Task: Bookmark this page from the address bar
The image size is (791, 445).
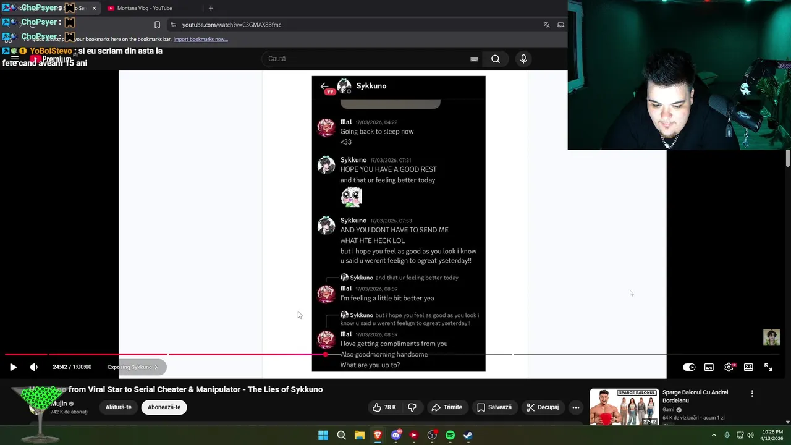Action: pyautogui.click(x=157, y=25)
